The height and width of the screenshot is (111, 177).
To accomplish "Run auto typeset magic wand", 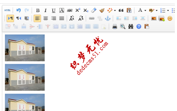I will tap(110, 10).
